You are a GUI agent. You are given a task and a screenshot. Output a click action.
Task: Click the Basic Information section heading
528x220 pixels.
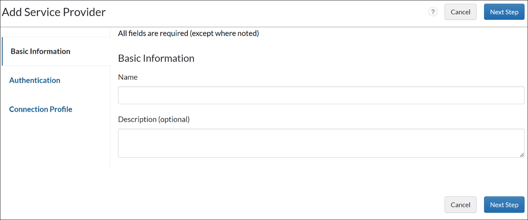156,58
